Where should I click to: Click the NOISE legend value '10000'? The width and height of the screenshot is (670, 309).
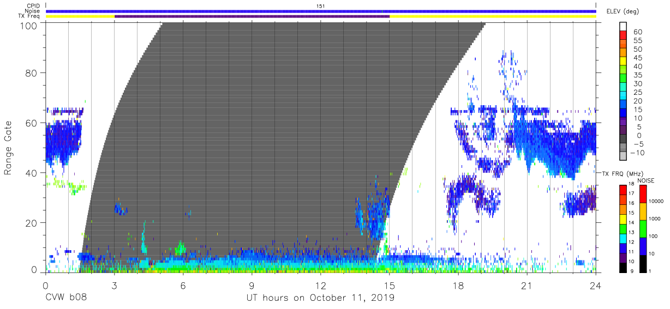[656, 201]
